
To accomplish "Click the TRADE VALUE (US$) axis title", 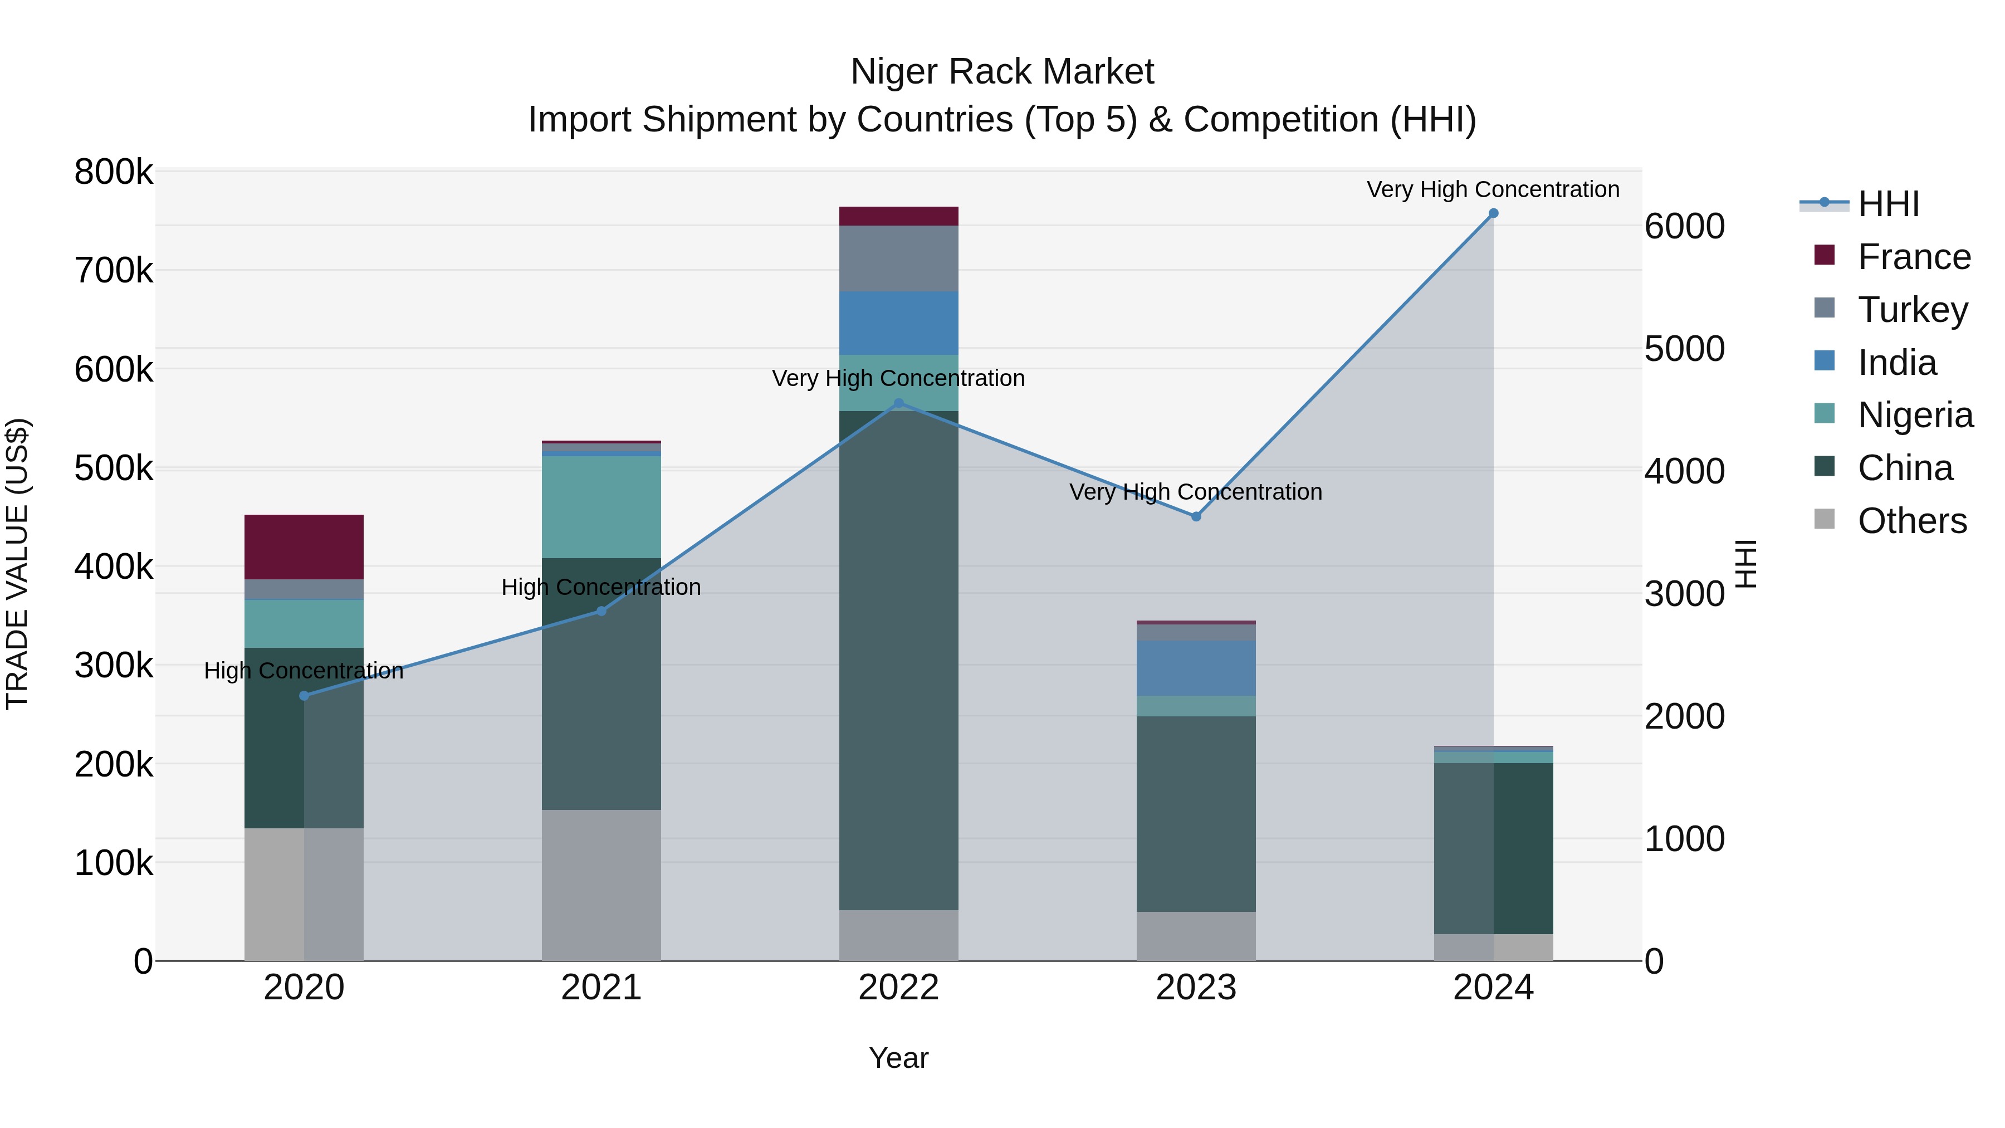I will click(x=17, y=564).
